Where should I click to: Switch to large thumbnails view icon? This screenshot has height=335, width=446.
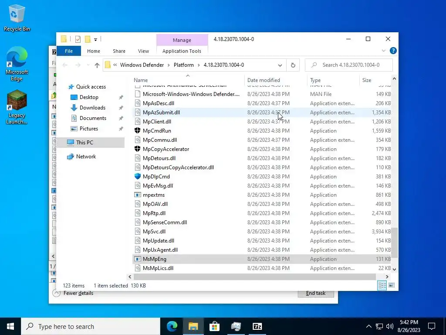click(x=392, y=285)
